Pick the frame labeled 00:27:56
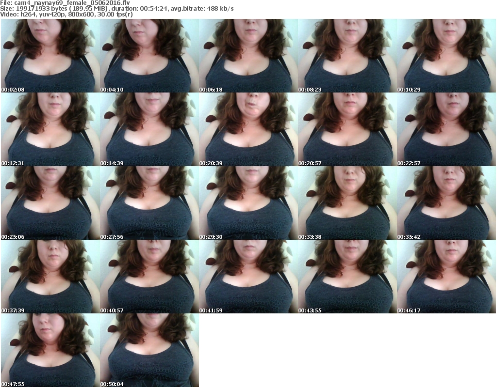 click(149, 203)
